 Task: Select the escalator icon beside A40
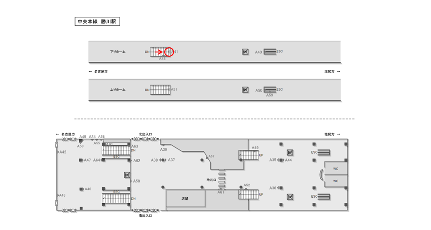(270, 52)
